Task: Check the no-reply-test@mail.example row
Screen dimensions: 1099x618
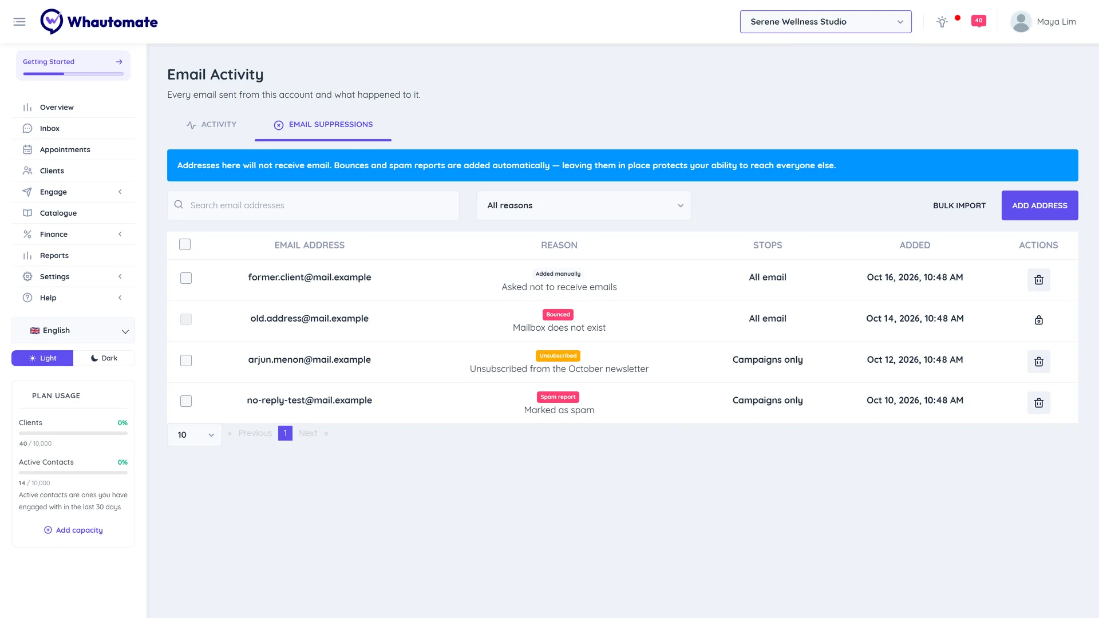Action: coord(186,401)
